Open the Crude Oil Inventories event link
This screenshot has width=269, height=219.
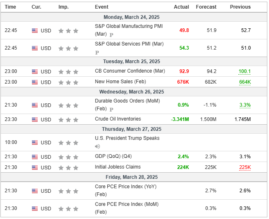[x=118, y=119]
